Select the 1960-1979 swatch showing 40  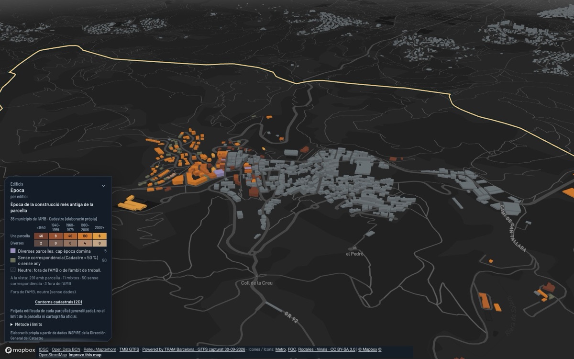click(70, 236)
